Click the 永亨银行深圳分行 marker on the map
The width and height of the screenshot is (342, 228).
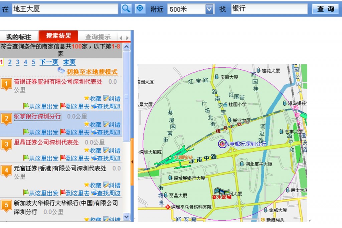coord(222,144)
